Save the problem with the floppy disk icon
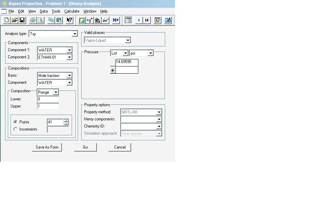This screenshot has height=215, width=314. (x=22, y=20)
